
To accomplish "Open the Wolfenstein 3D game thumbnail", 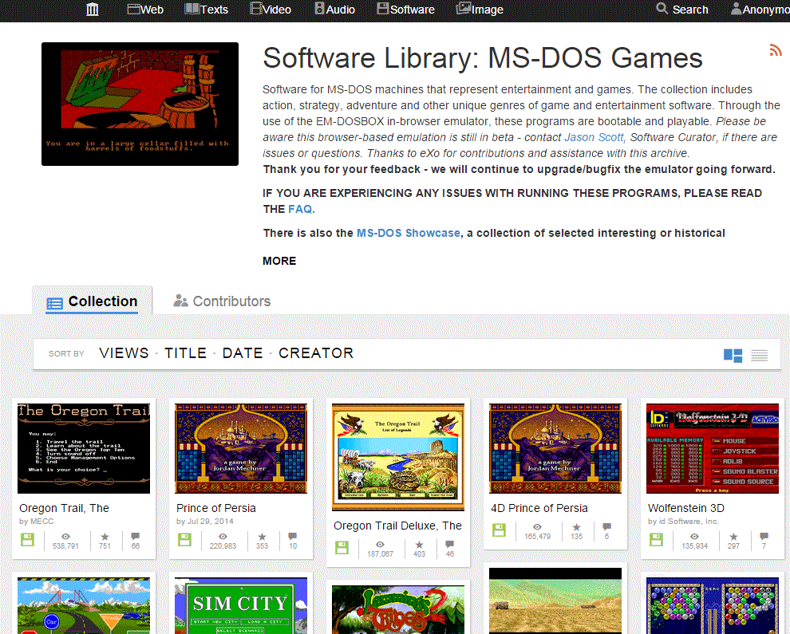I will click(x=713, y=448).
